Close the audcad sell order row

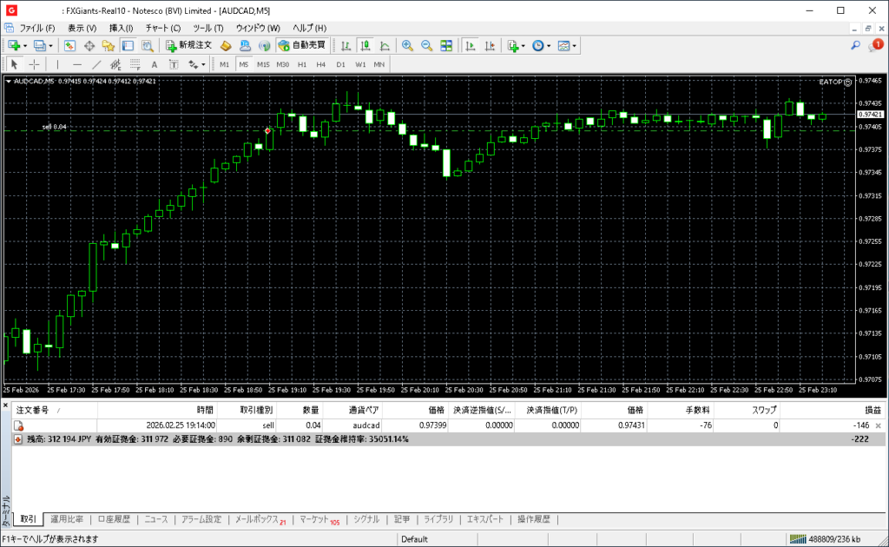coord(878,425)
